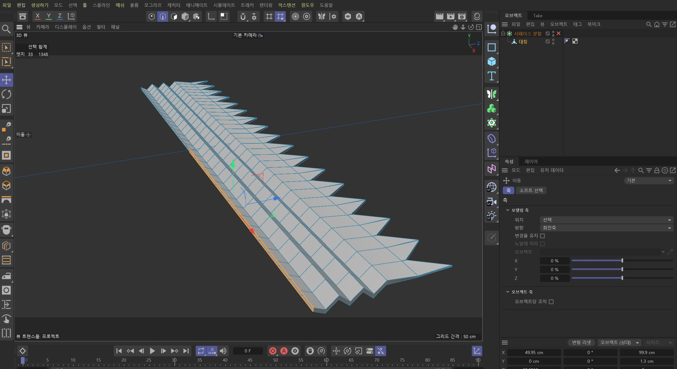The width and height of the screenshot is (677, 369).
Task: Activate the Live Selection tool
Action: tap(6, 47)
